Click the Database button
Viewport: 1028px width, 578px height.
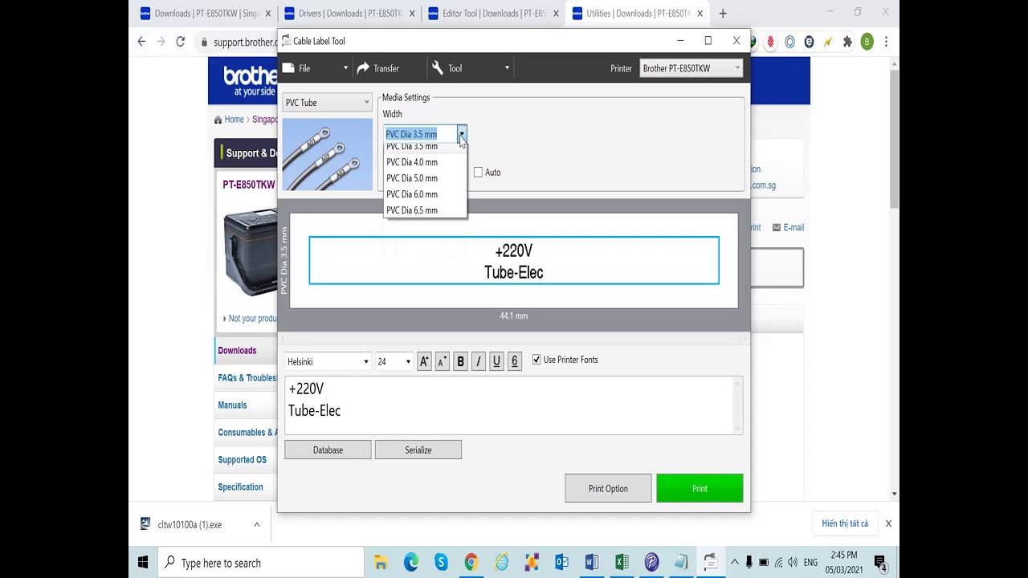coord(328,450)
